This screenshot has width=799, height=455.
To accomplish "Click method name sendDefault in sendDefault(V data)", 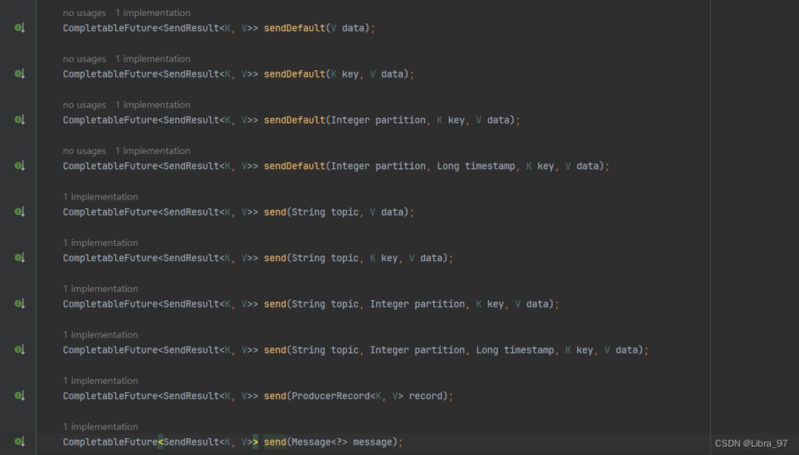I will (295, 28).
